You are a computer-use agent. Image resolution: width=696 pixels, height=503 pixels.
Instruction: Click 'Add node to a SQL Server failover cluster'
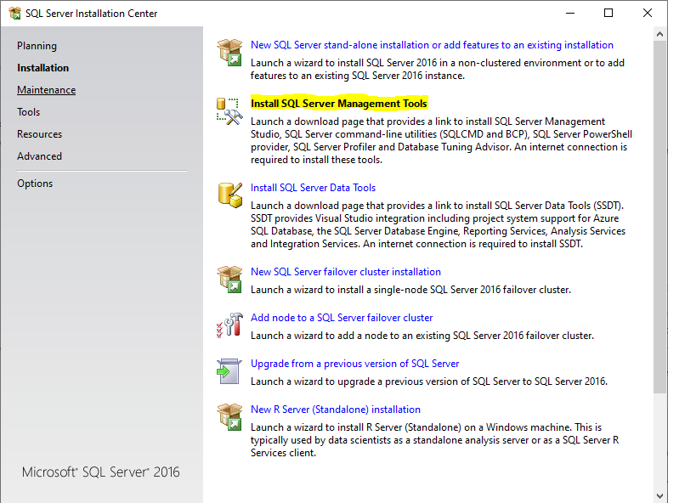(x=342, y=317)
